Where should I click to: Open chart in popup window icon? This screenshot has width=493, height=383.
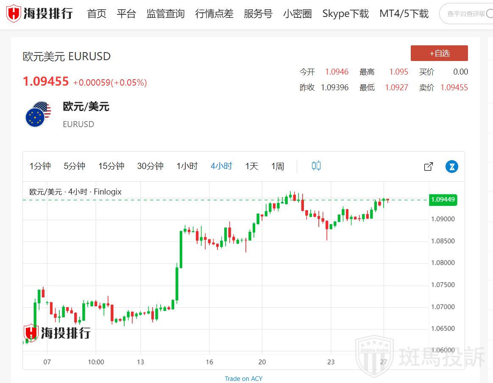[429, 167]
